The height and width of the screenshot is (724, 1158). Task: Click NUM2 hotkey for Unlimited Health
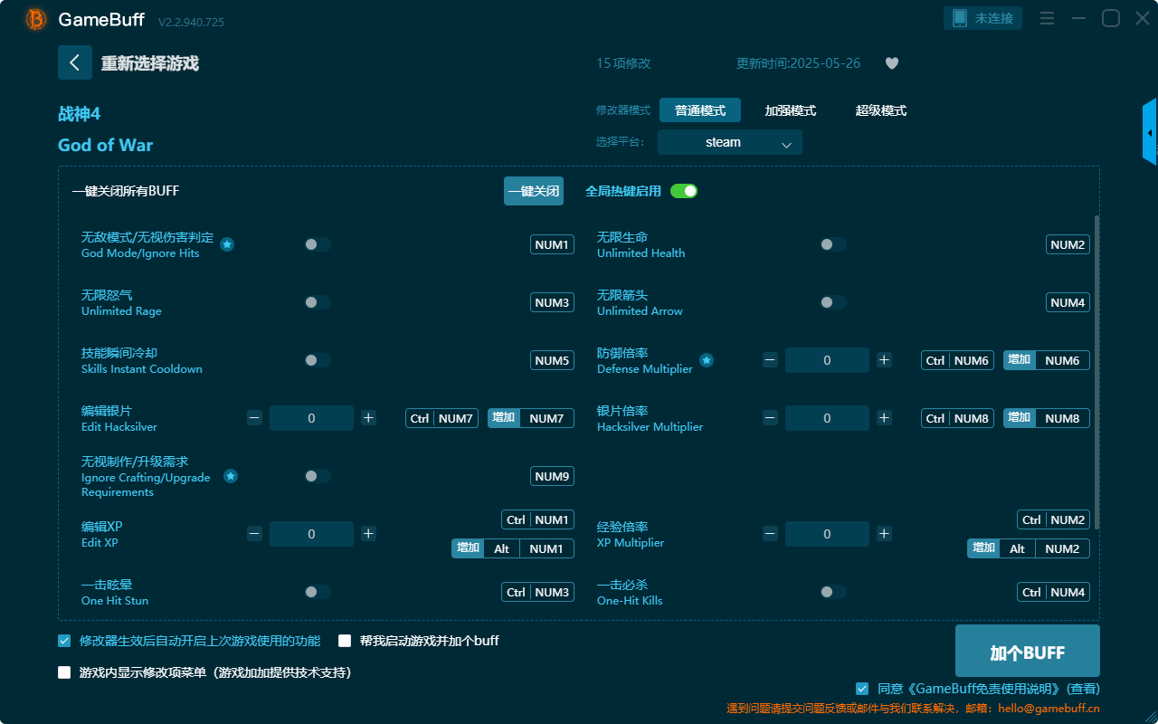tap(1068, 244)
